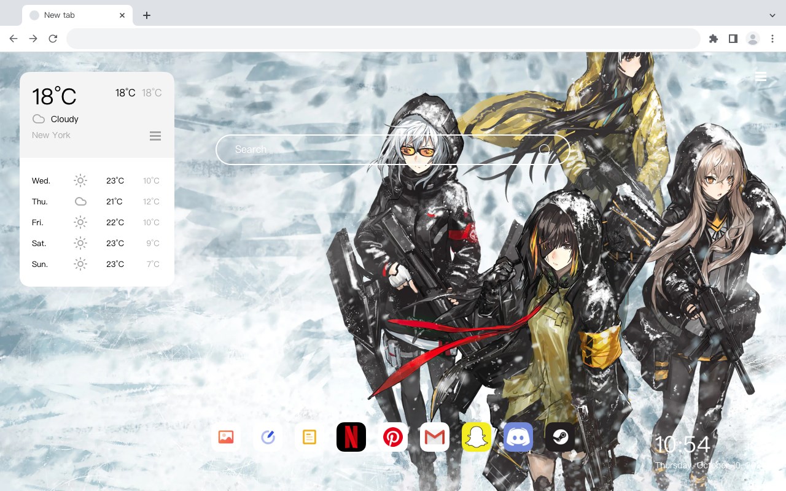Open the Discord shortcut
This screenshot has height=491, width=786.
[x=518, y=437]
